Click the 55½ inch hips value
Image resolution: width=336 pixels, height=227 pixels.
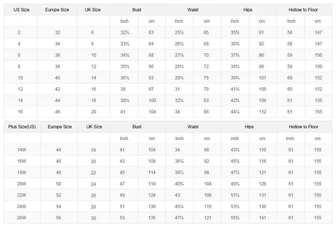235,218
